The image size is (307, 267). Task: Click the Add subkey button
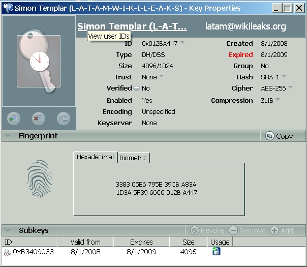pos(282,230)
